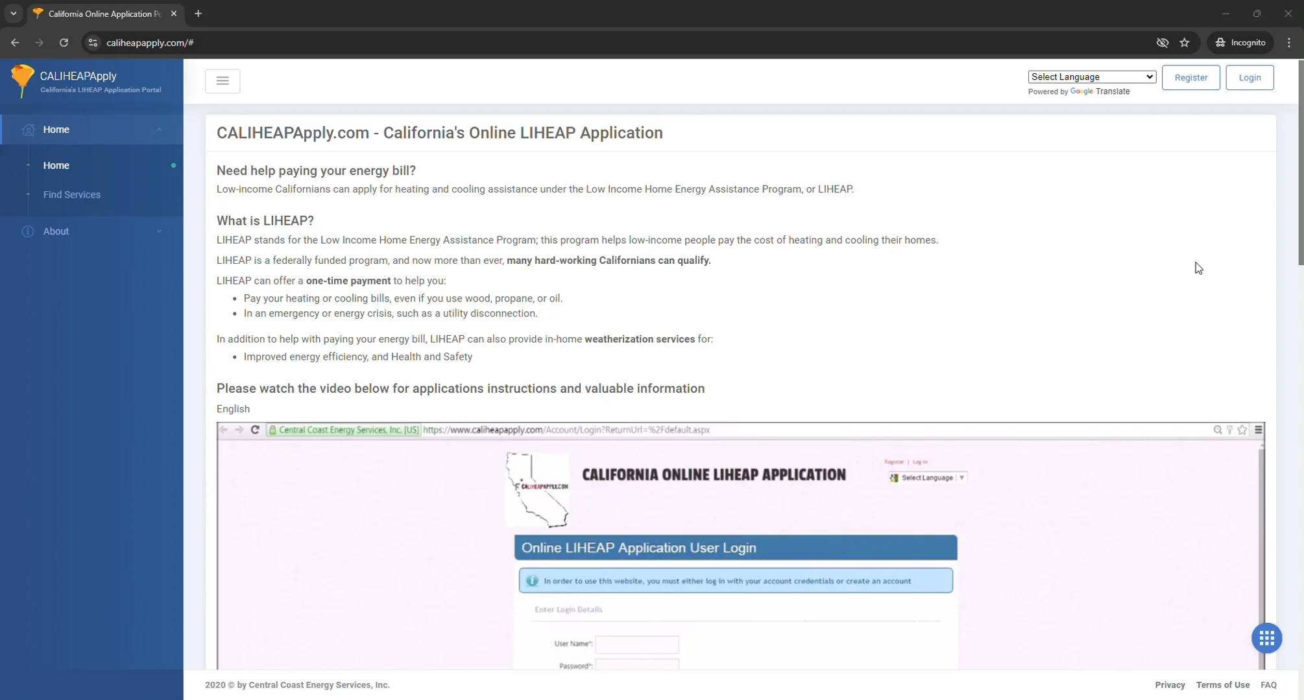Click the Home house icon in sidebar
The height and width of the screenshot is (700, 1304).
28,130
